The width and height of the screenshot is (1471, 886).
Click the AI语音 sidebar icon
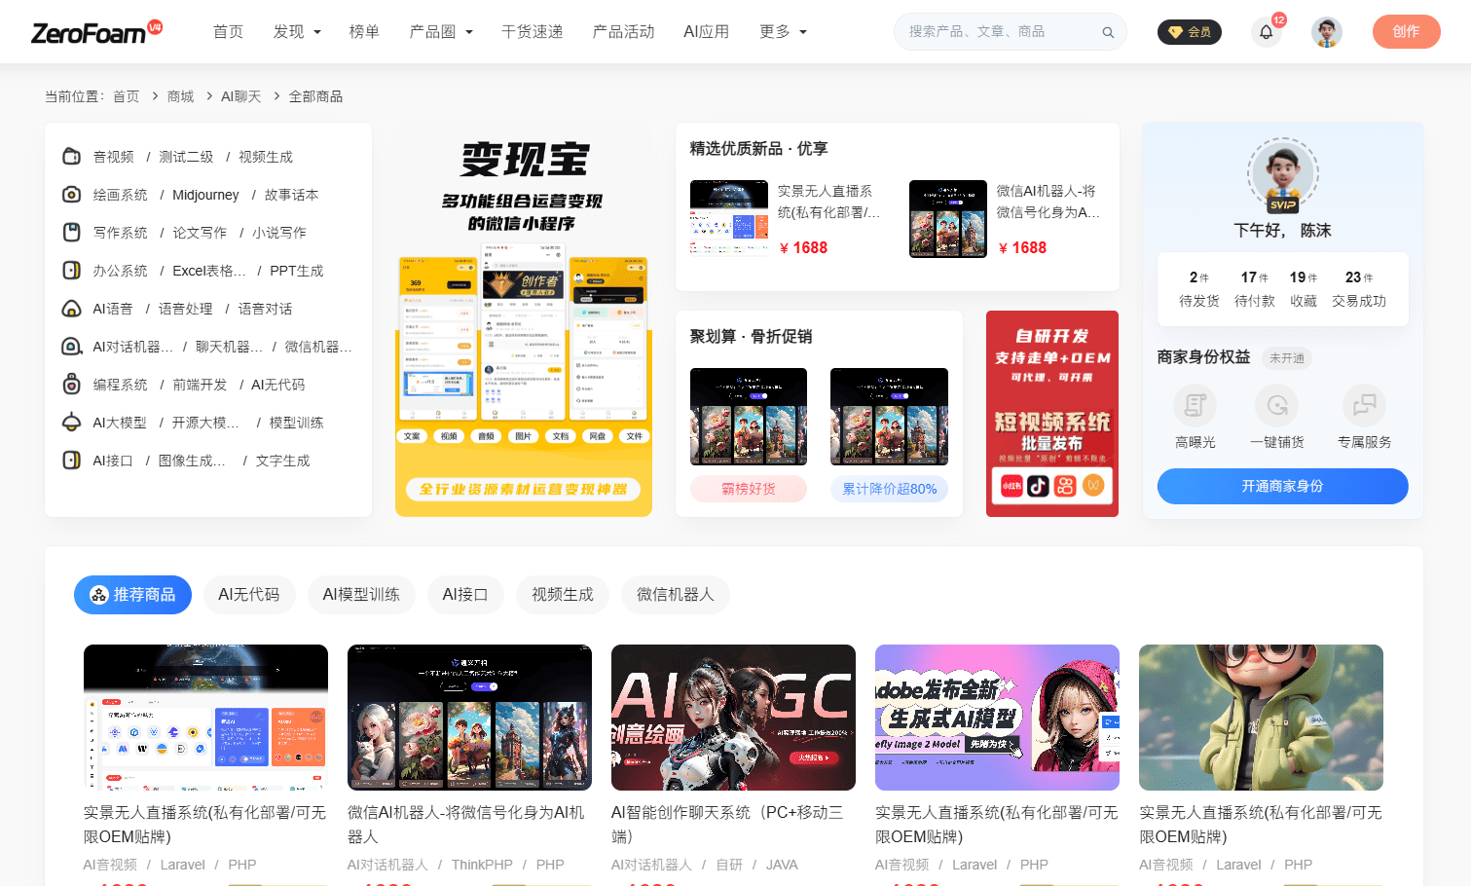pos(71,308)
